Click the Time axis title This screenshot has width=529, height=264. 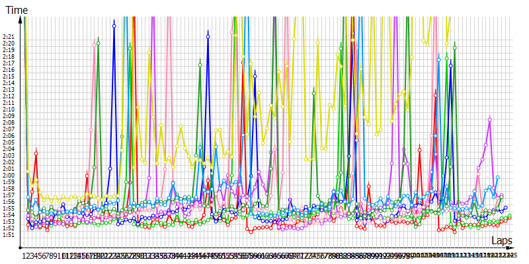coord(17,8)
